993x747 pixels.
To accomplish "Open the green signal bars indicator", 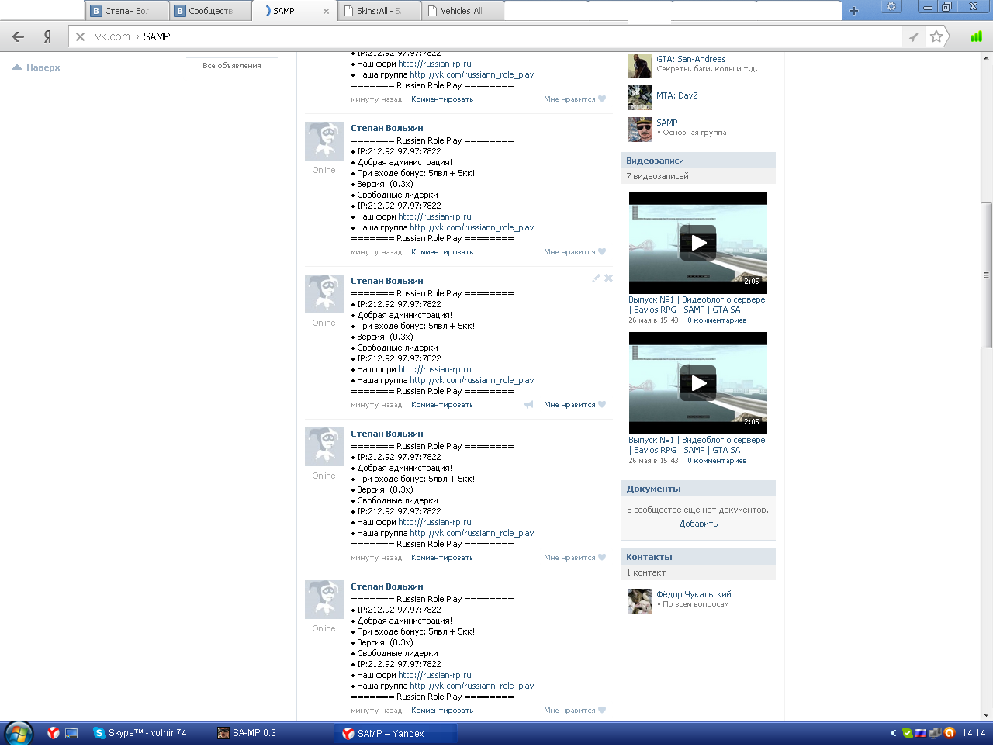I will pyautogui.click(x=976, y=36).
